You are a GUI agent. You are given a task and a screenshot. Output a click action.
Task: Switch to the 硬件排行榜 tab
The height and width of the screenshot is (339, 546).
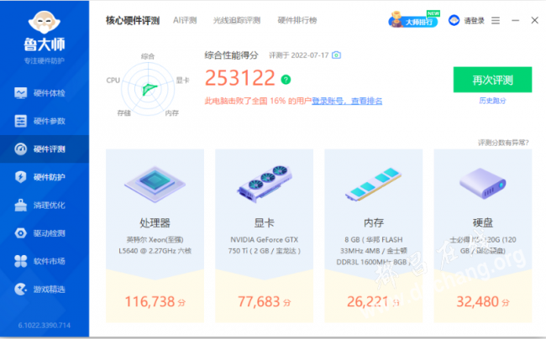[297, 20]
